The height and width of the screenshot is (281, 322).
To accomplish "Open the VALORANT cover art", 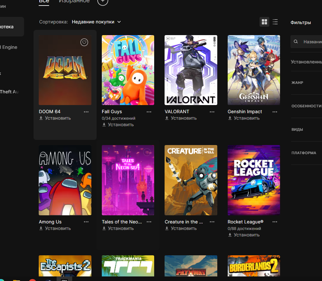I will [x=191, y=70].
